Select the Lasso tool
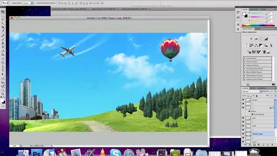277x156 pixels. 3,19
